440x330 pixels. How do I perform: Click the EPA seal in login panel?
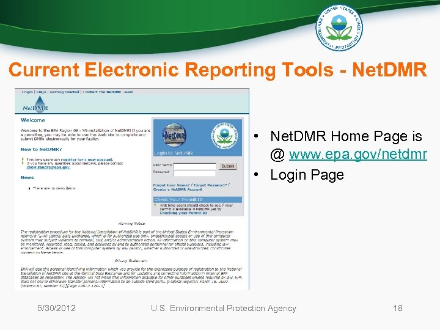click(x=224, y=136)
